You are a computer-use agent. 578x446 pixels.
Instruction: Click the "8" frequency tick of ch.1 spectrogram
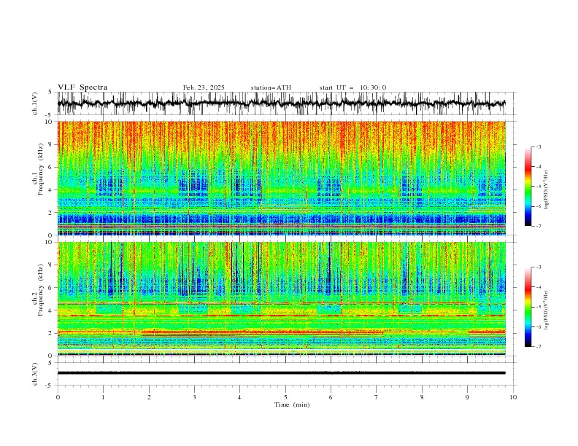tap(51, 144)
